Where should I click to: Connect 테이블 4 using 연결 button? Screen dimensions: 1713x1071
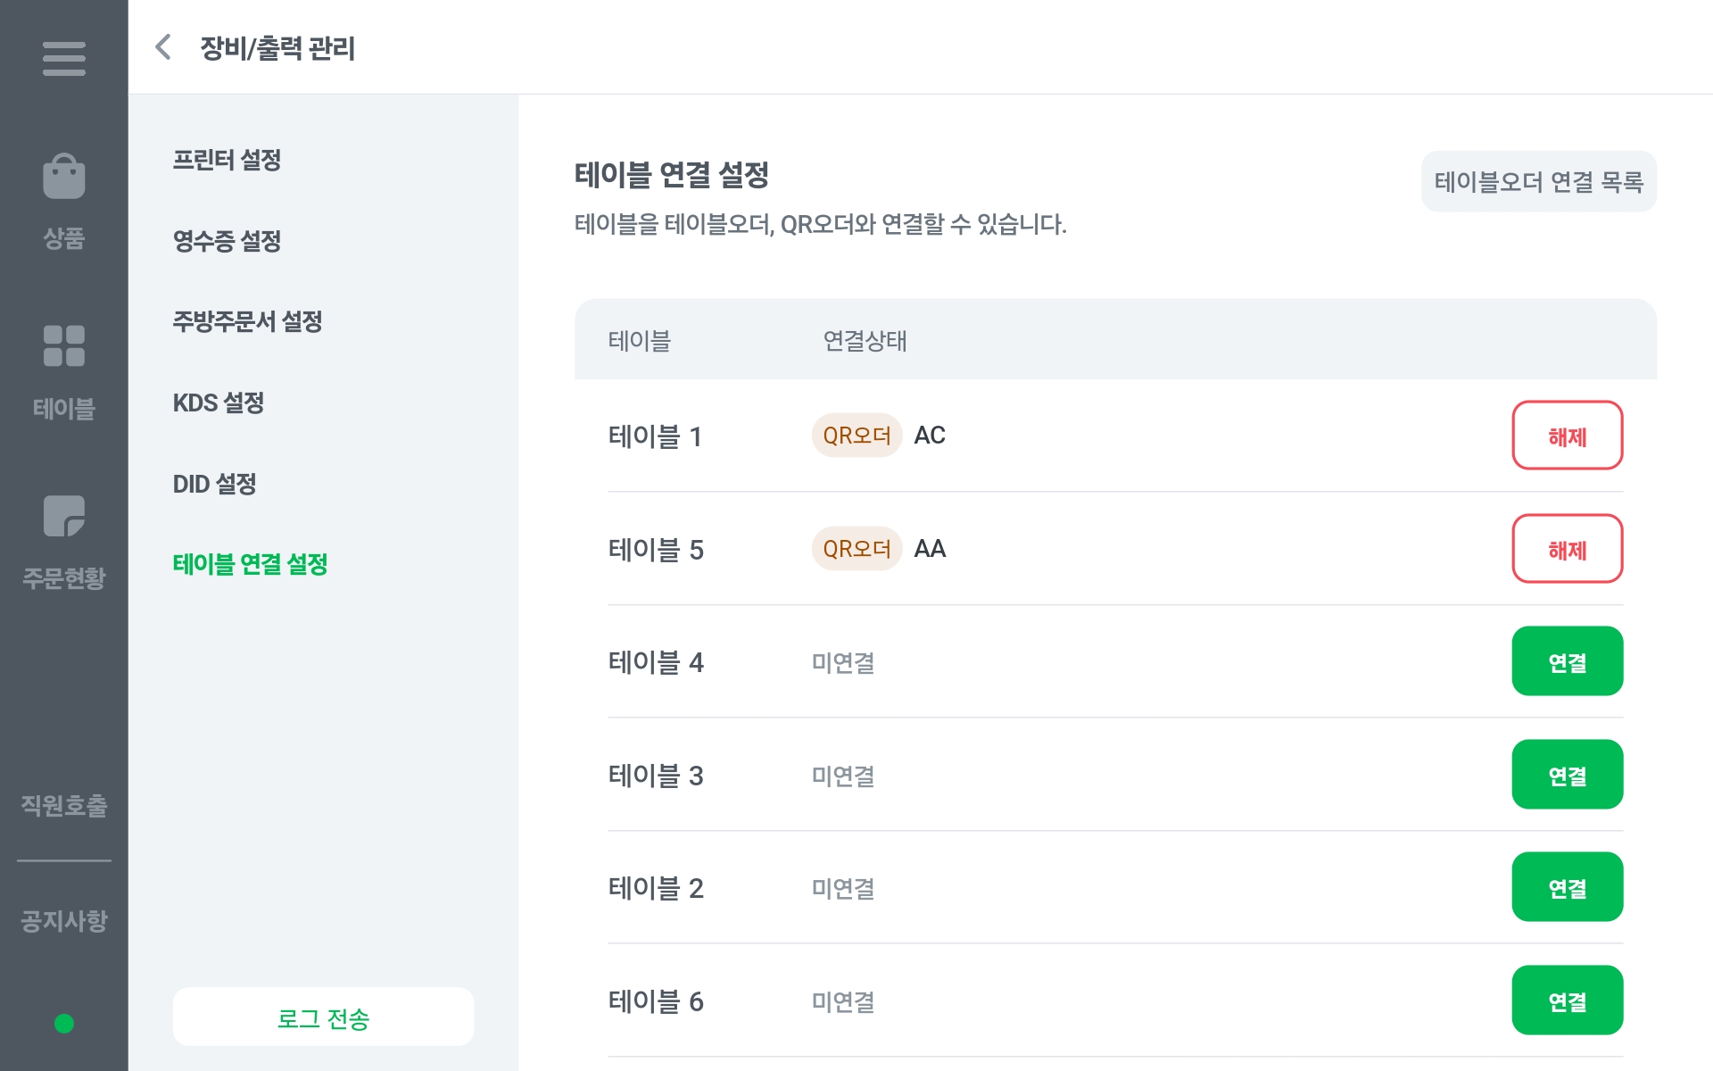1567,661
